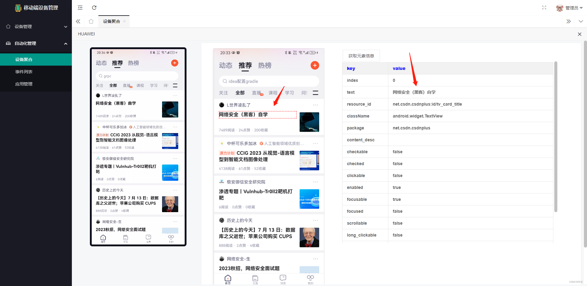Click 渗透专题 Vulnhub article title in preview

(x=256, y=195)
